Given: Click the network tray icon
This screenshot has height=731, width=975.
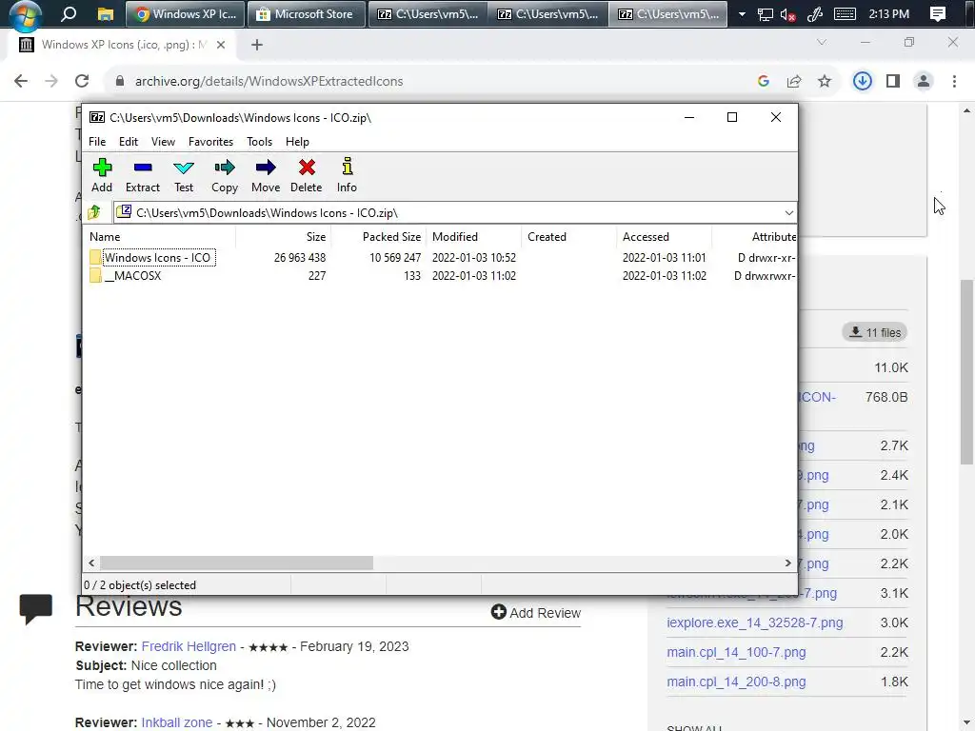Looking at the screenshot, I should pyautogui.click(x=765, y=14).
